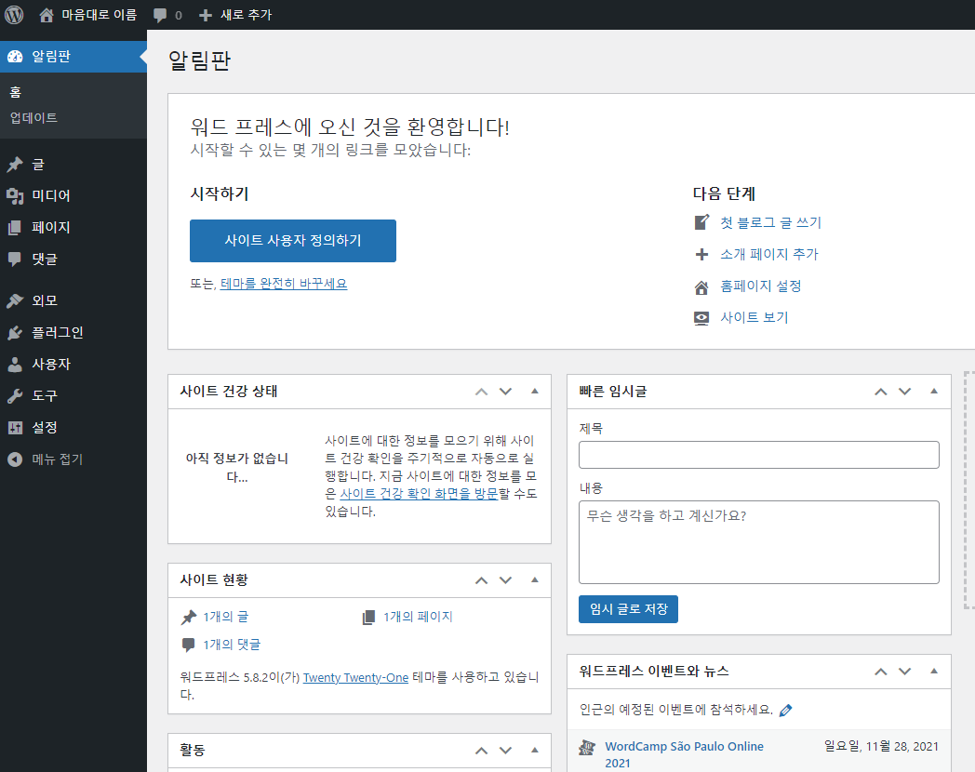Click the 사이트 사용자 정의하기 button
The height and width of the screenshot is (772, 975).
[x=293, y=241]
